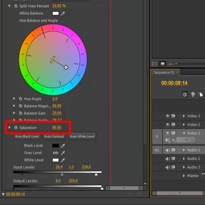Screen dimensions: 205x205
Task: Collapse the Video 1 track
Action: coord(184,133)
